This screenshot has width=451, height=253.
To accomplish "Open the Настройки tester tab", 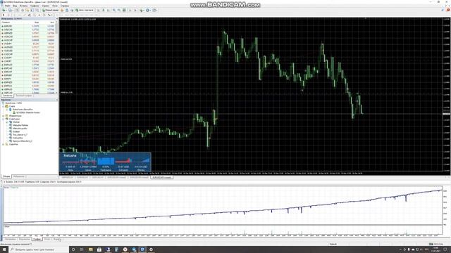I will (x=10, y=239).
